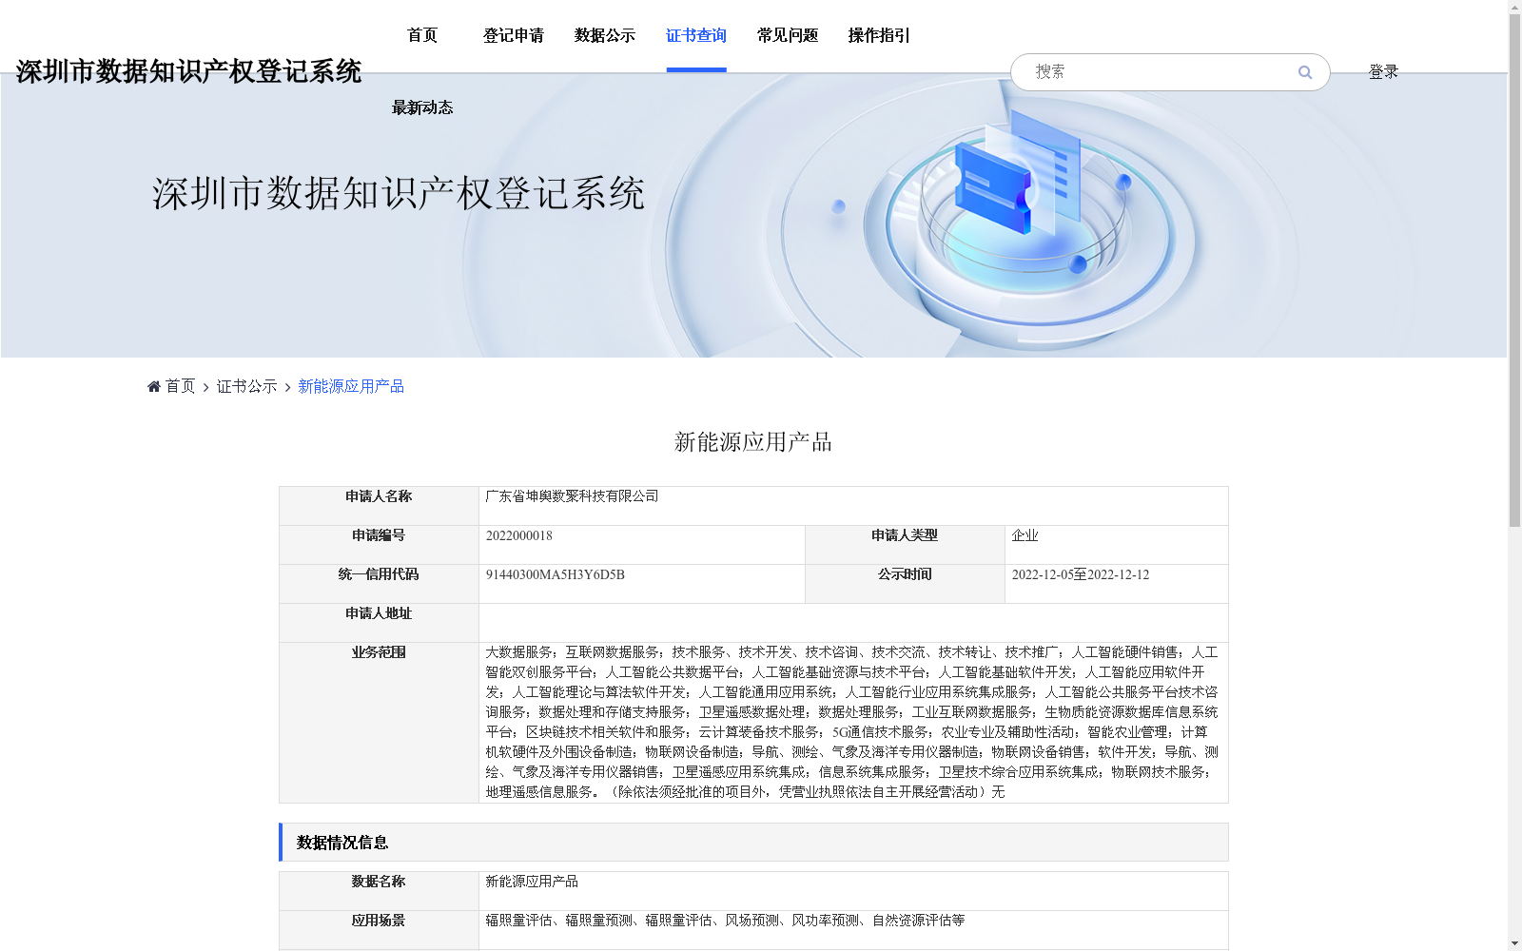
Task: Click the scrollbar down arrow
Action: click(1514, 943)
